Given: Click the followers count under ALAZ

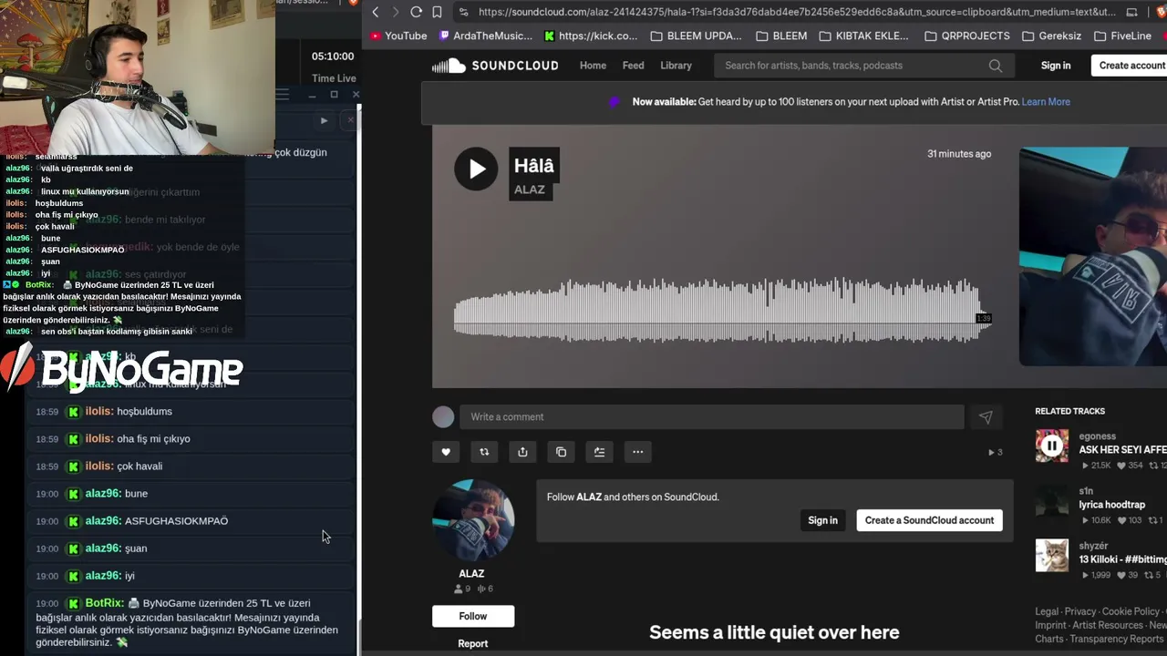Looking at the screenshot, I should (462, 589).
